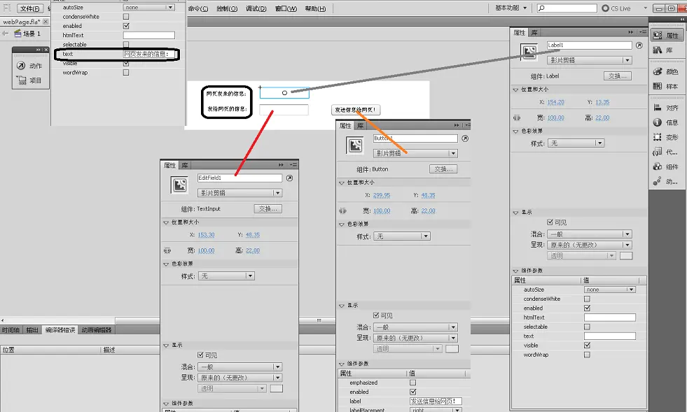The image size is (687, 412).
Task: Check wordWrap in Label1 component parameters
Action: (587, 355)
